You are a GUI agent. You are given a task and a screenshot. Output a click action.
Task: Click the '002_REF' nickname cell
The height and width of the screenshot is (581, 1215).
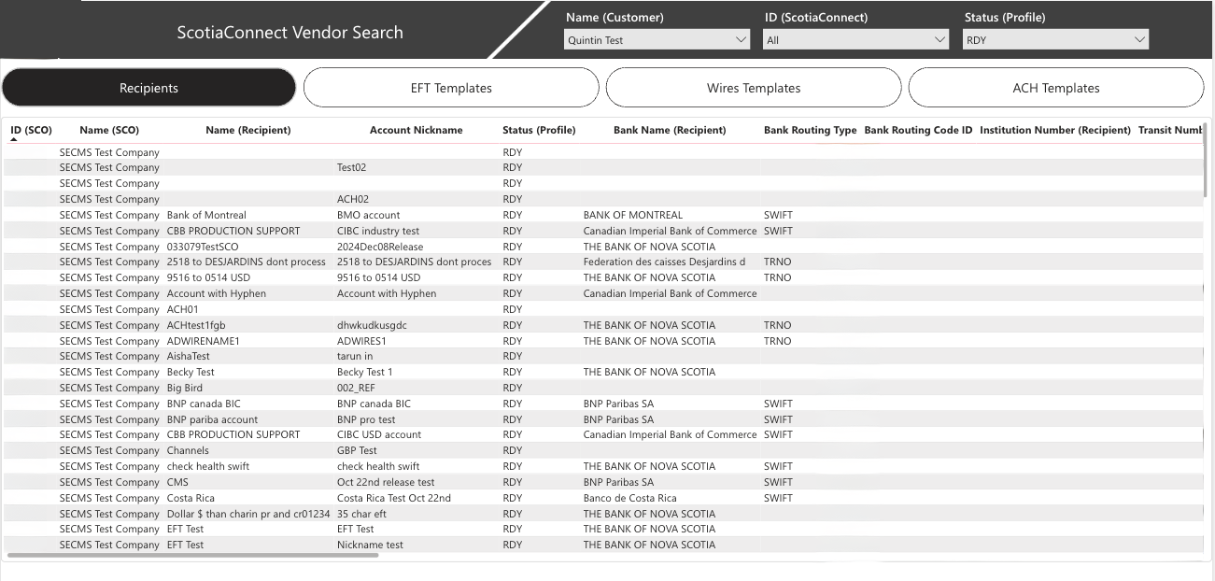click(356, 388)
